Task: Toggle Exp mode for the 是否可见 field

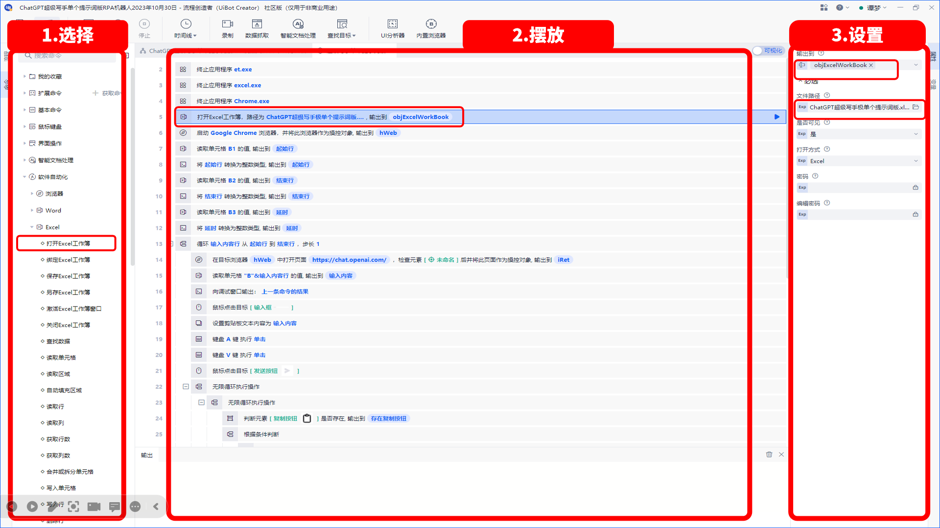Action: tap(802, 134)
